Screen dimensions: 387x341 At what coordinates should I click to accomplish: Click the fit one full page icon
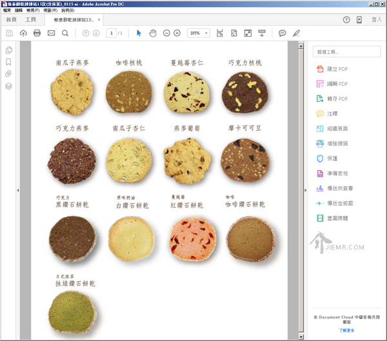pyautogui.click(x=233, y=33)
